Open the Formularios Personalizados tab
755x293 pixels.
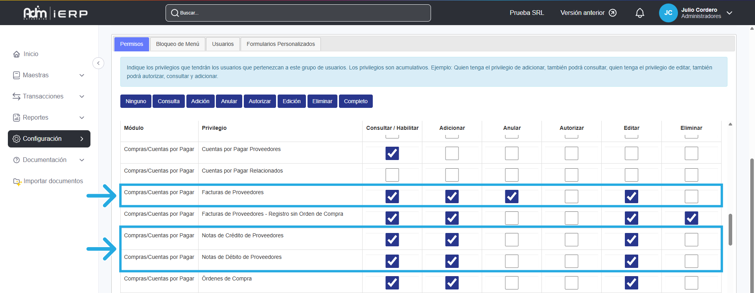[280, 44]
